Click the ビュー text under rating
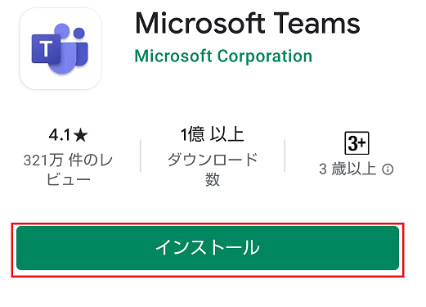 coord(68,179)
